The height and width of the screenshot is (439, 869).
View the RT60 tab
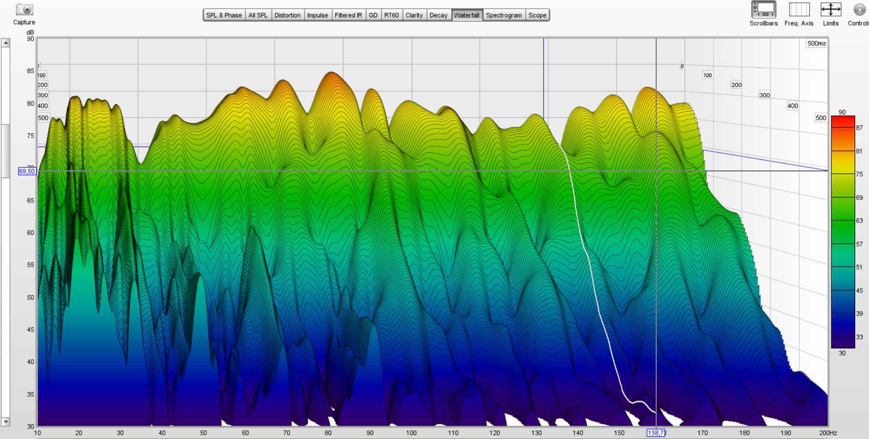point(392,15)
